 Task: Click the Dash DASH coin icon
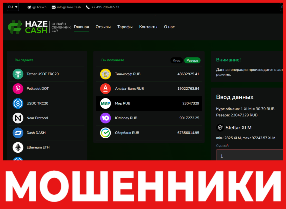coord(18,133)
